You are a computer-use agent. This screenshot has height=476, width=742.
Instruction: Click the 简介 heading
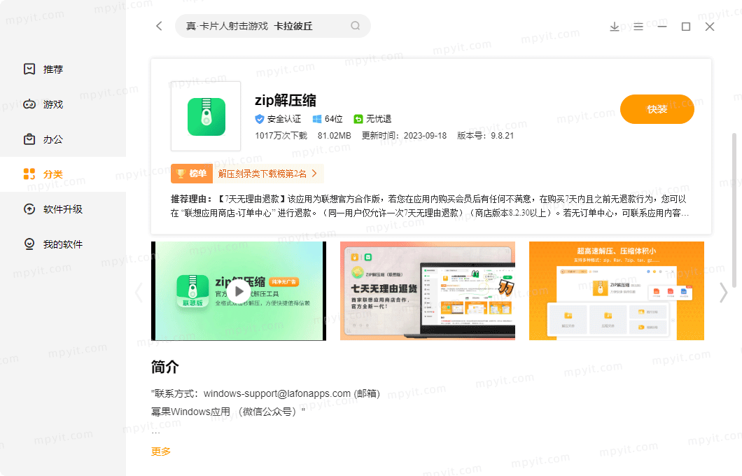[x=164, y=367]
